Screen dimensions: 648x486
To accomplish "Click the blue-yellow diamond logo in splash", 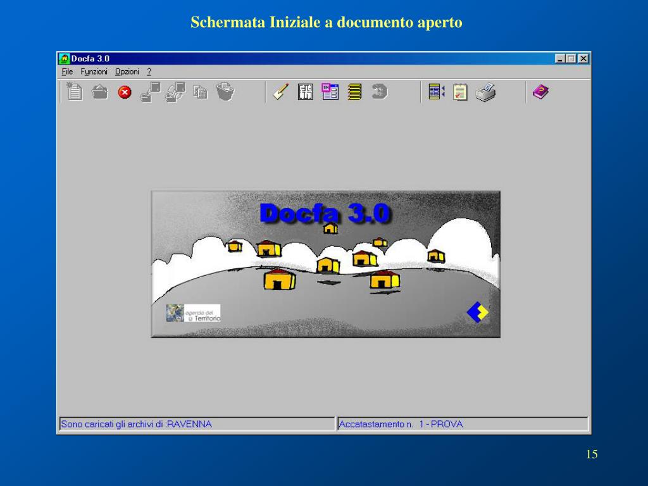I will pyautogui.click(x=477, y=312).
